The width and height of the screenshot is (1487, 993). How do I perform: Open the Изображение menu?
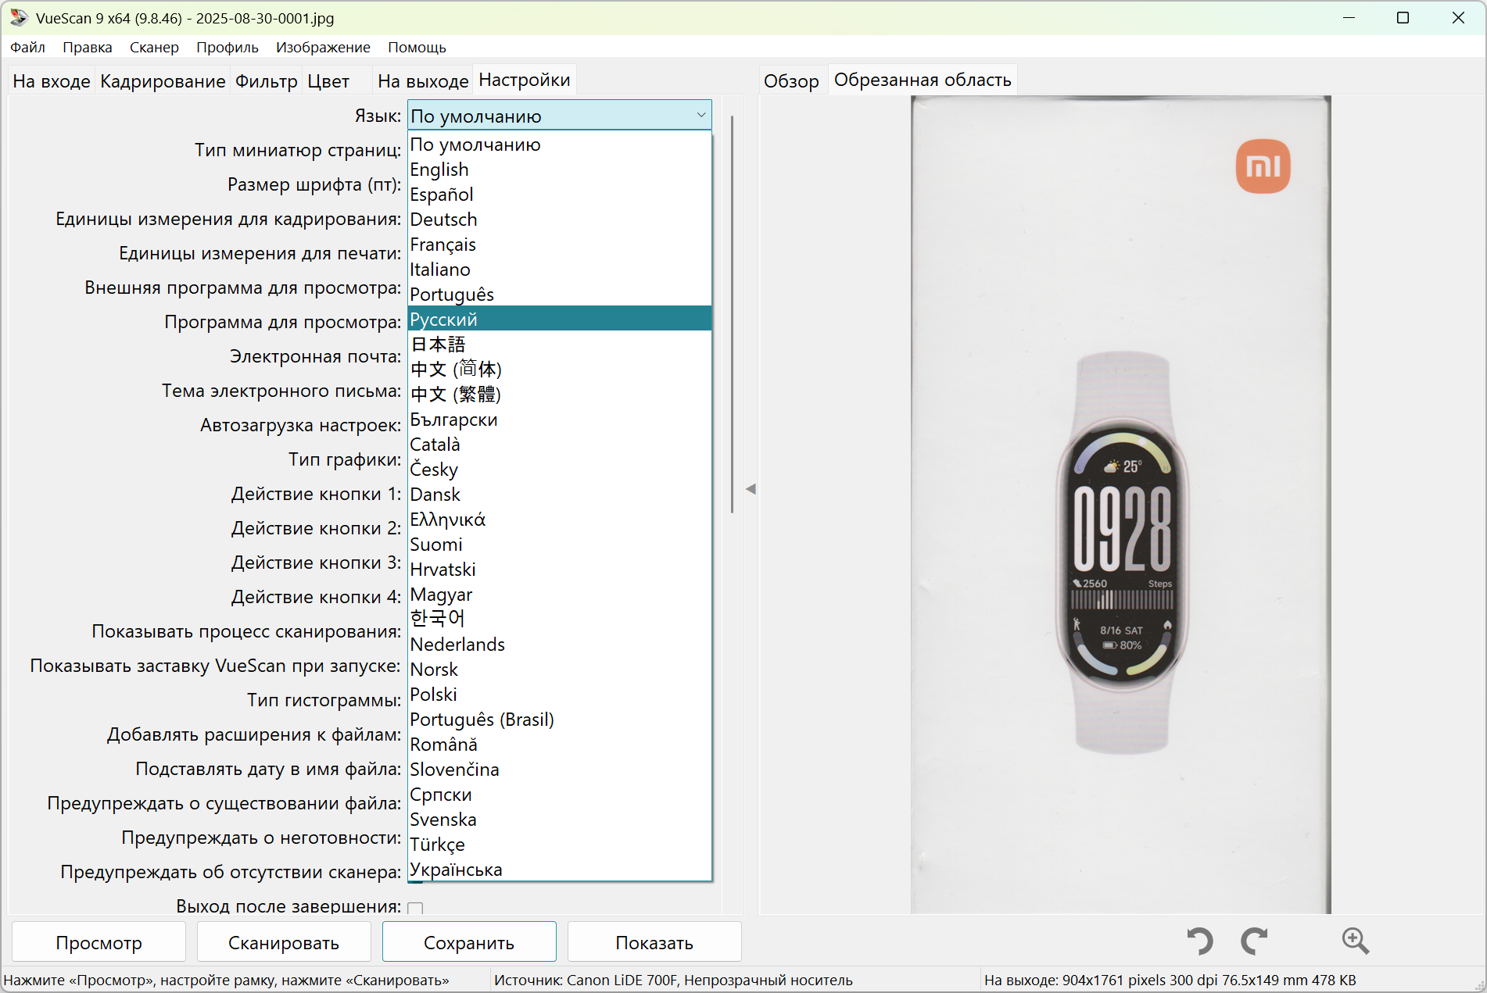[x=323, y=47]
